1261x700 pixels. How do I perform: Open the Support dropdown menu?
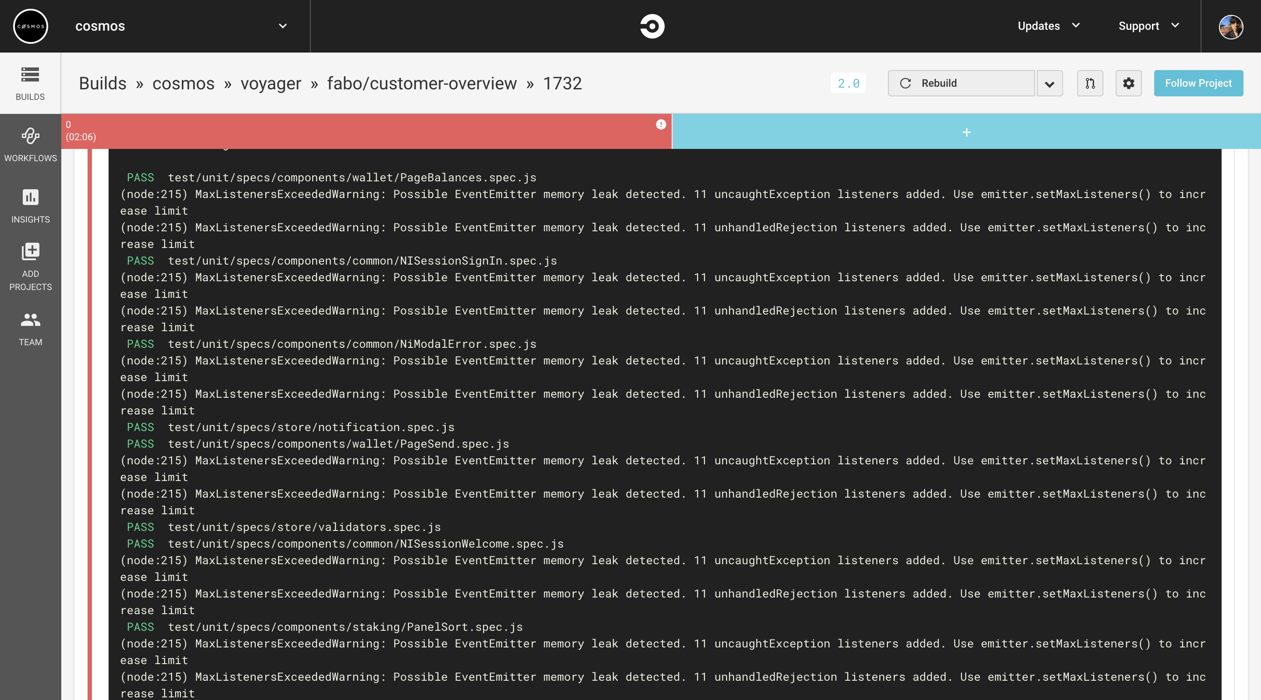(x=1148, y=26)
